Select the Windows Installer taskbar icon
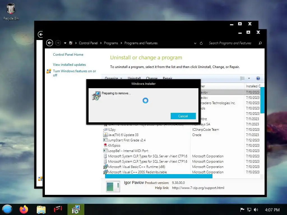The image size is (287, 215). point(76,209)
